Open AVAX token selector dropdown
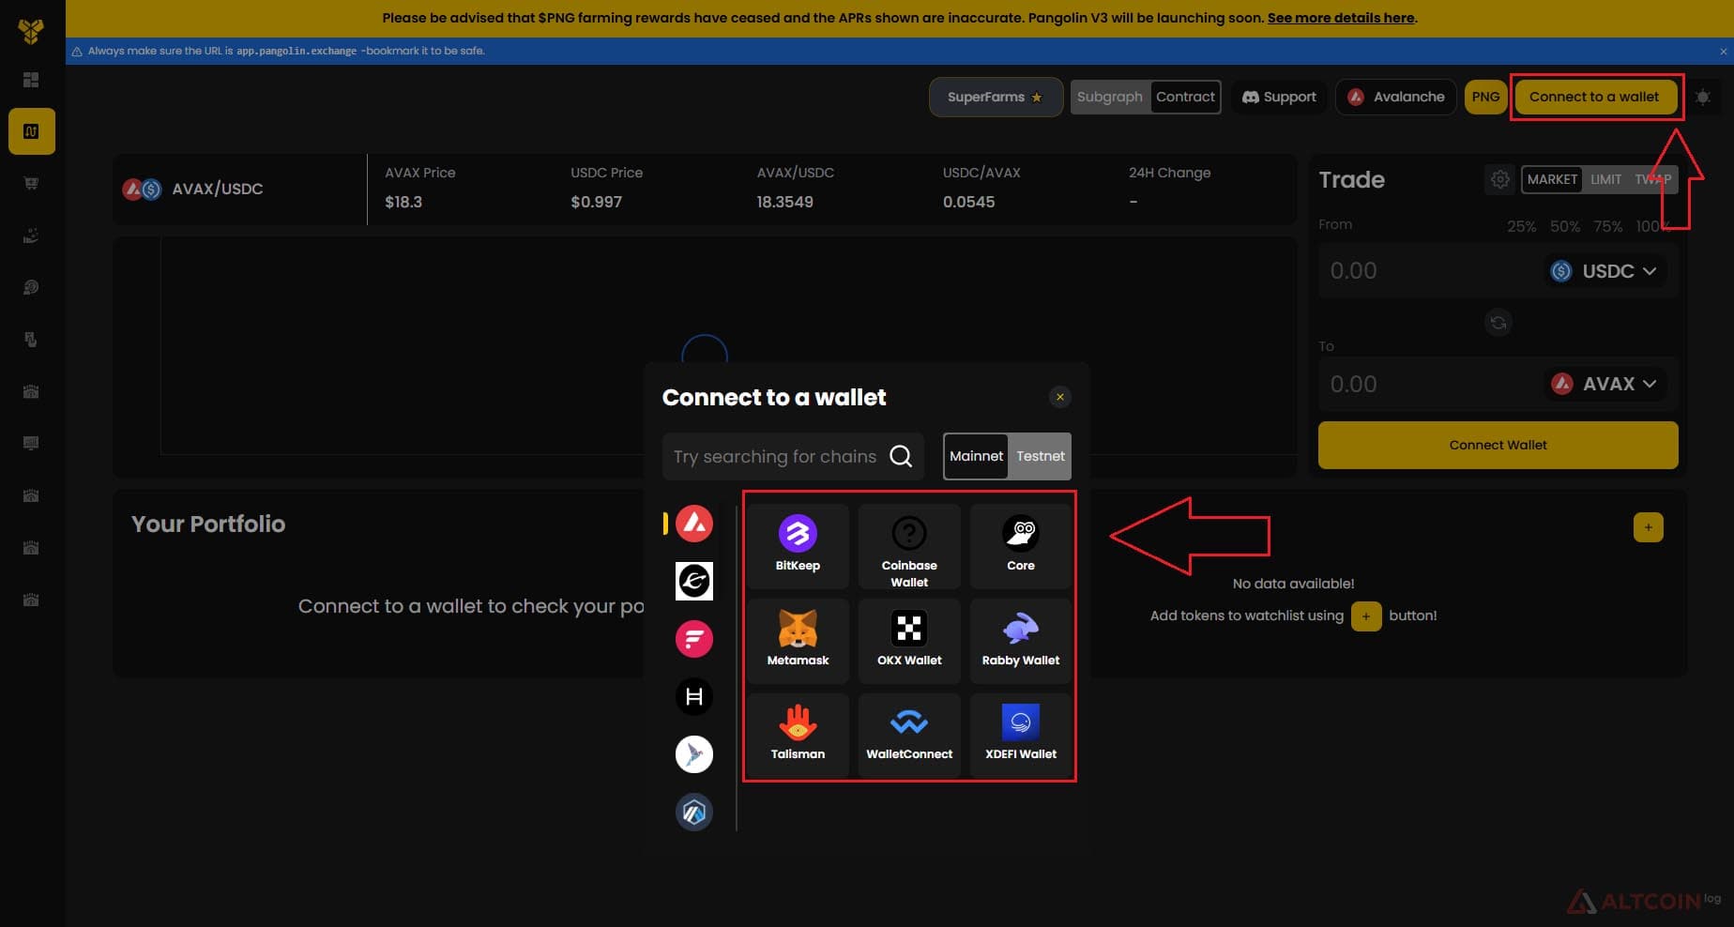This screenshot has height=927, width=1734. coord(1605,384)
